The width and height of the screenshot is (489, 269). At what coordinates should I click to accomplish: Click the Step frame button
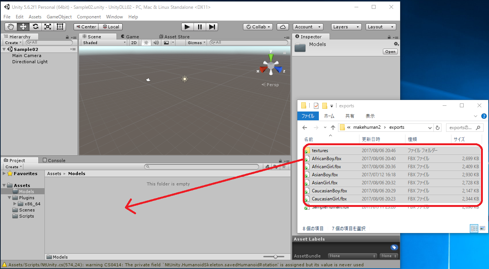(212, 27)
